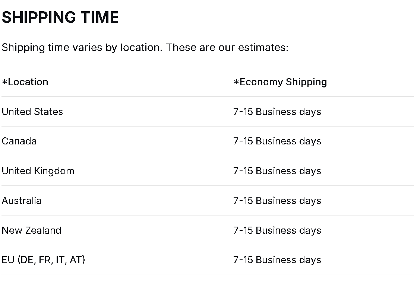The width and height of the screenshot is (414, 281).
Task: Click the 7-15 Business days in New Zealand row
Action: [277, 230]
